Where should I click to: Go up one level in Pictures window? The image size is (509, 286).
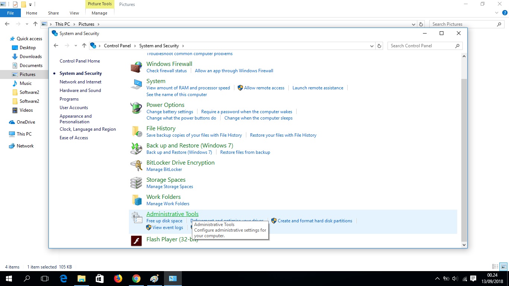pos(35,24)
